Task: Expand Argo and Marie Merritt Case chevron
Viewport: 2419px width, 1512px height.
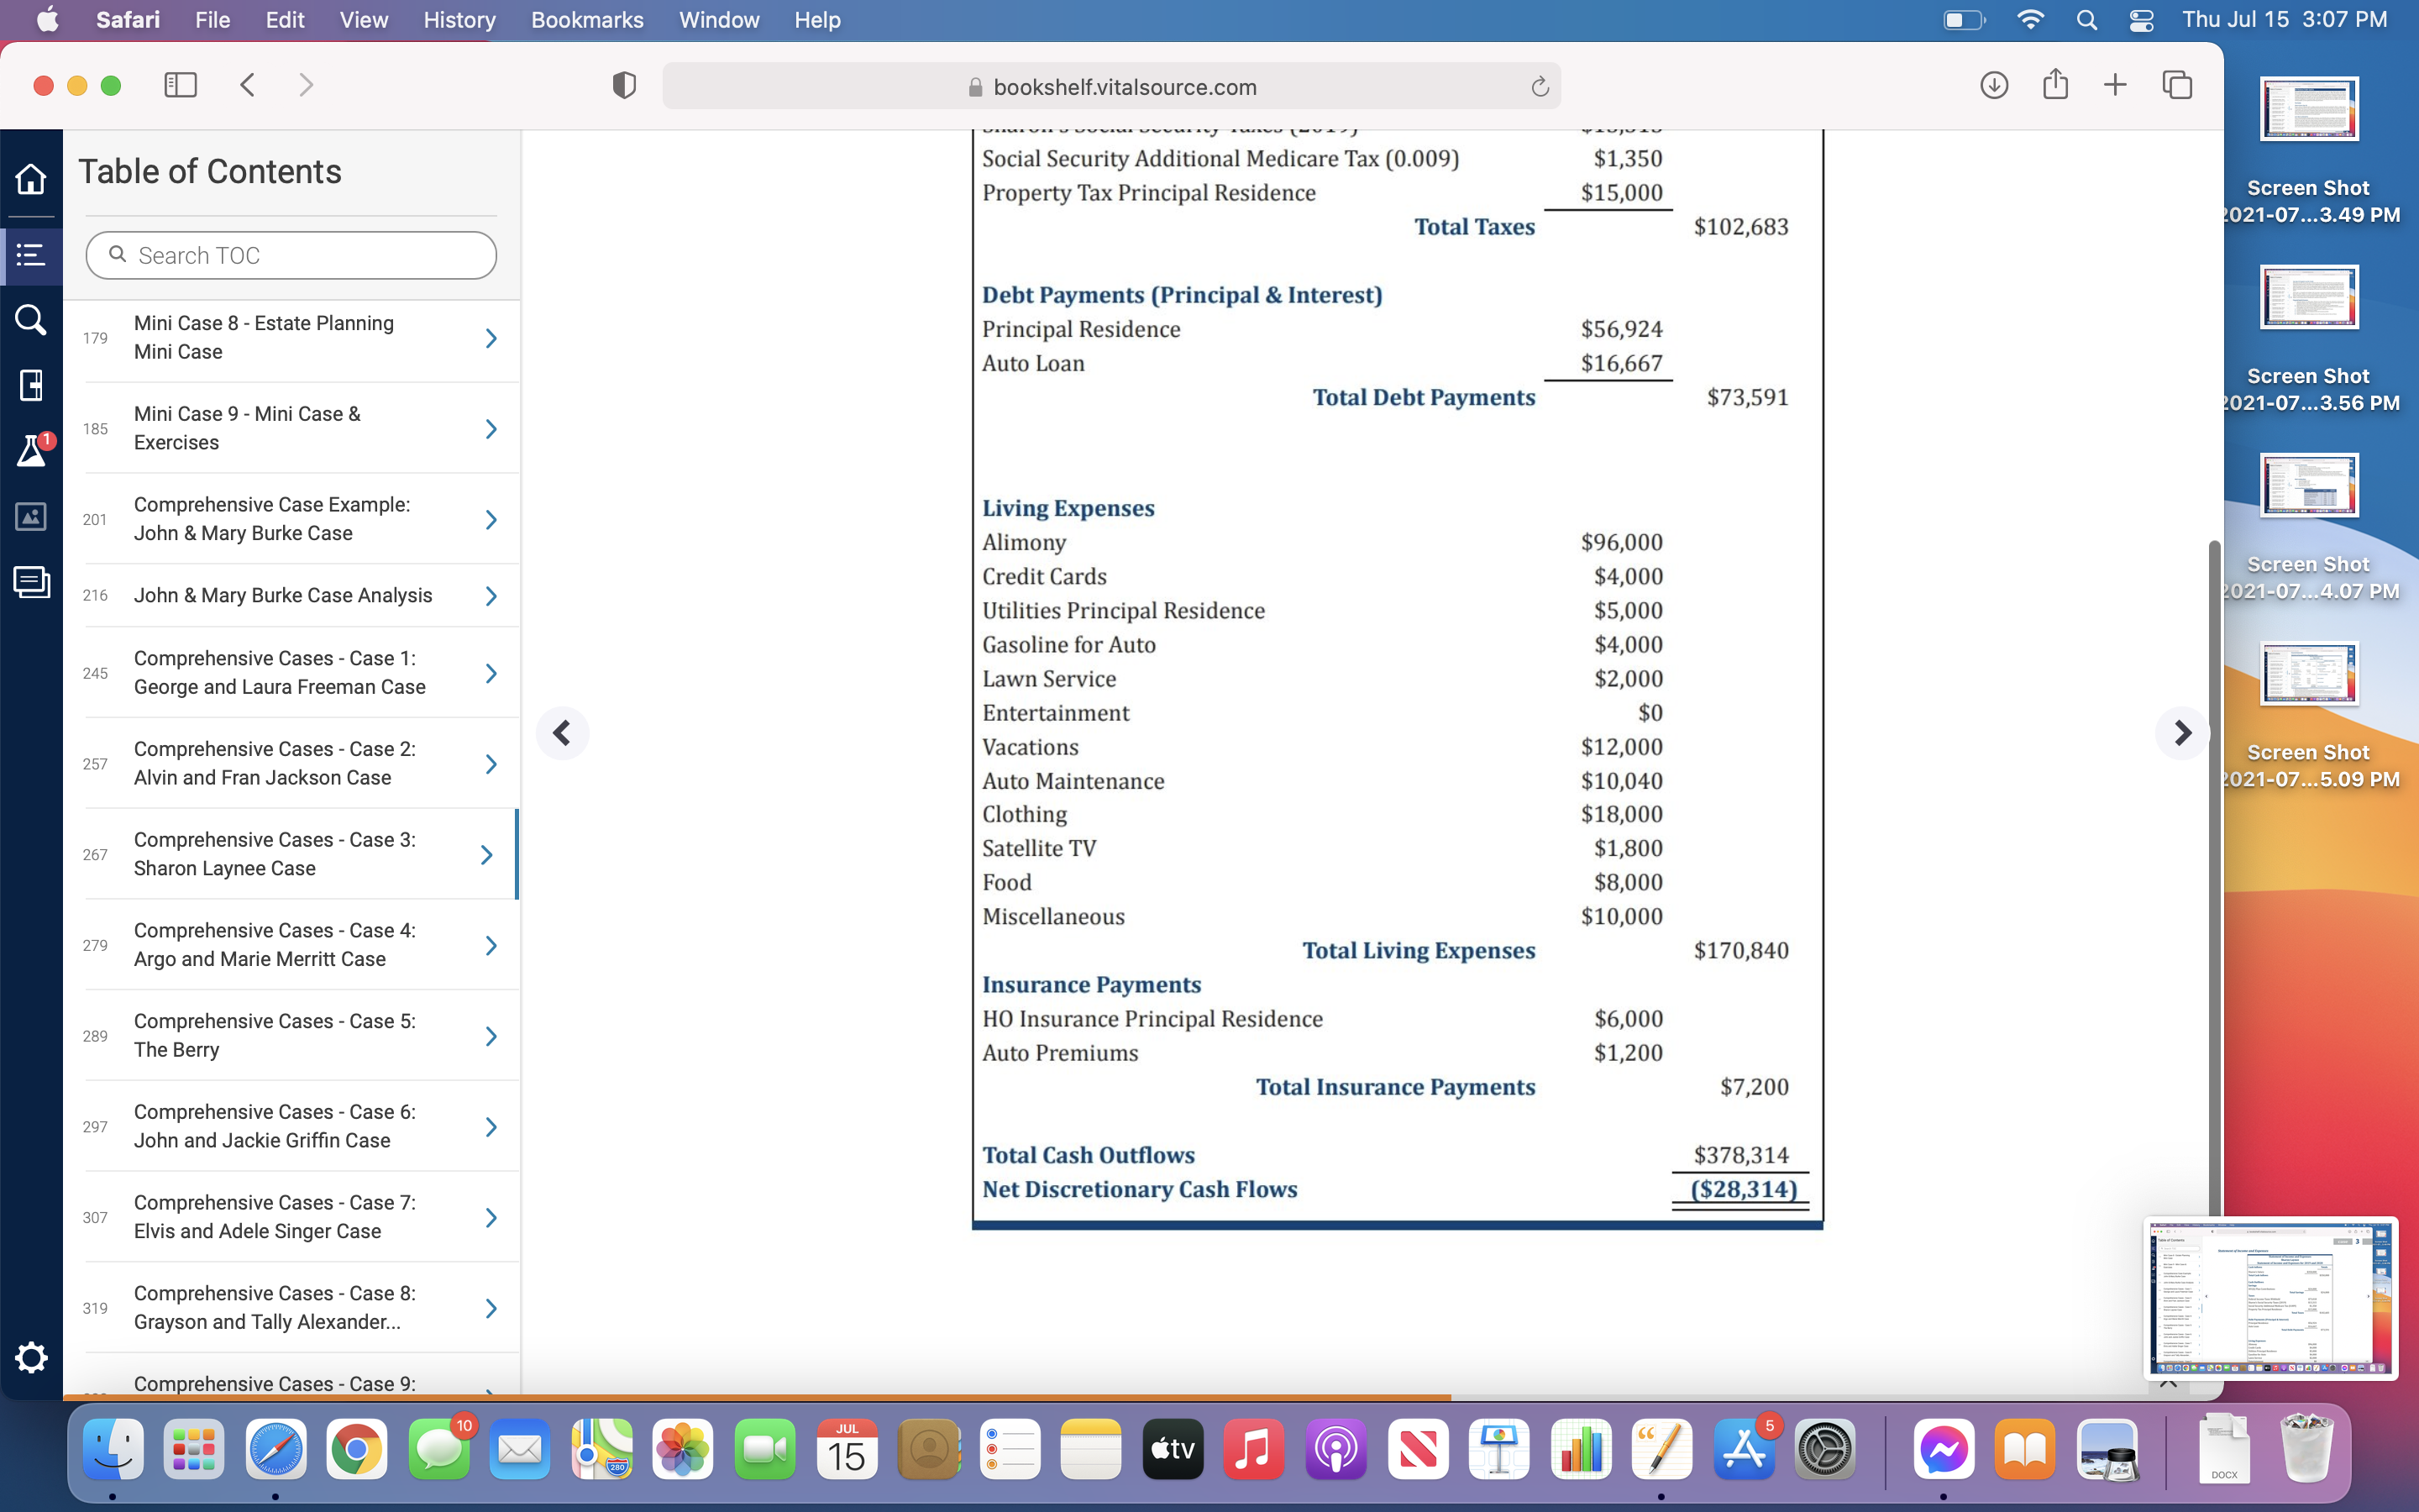Action: click(x=491, y=945)
